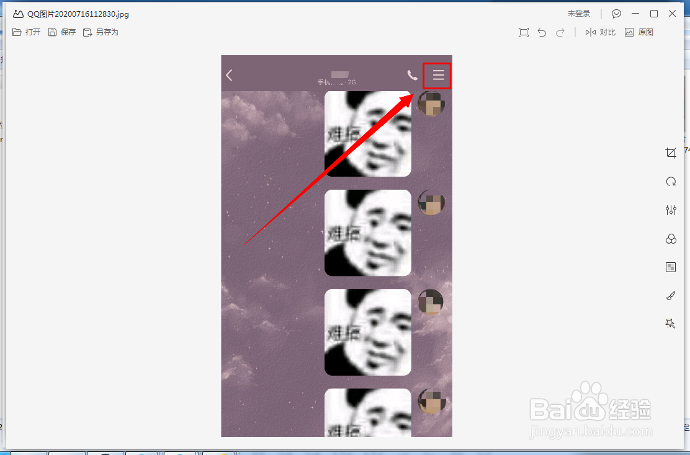The height and width of the screenshot is (455, 690).
Task: Close the image viewer window
Action: pos(672,14)
